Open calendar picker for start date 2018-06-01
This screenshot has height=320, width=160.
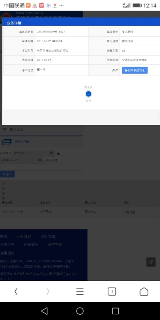pyautogui.click(x=52, y=153)
